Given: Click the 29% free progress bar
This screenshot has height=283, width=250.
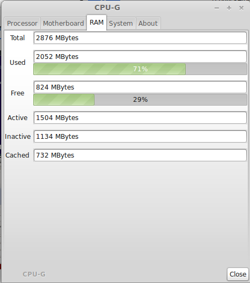Looking at the screenshot, I should tap(140, 100).
